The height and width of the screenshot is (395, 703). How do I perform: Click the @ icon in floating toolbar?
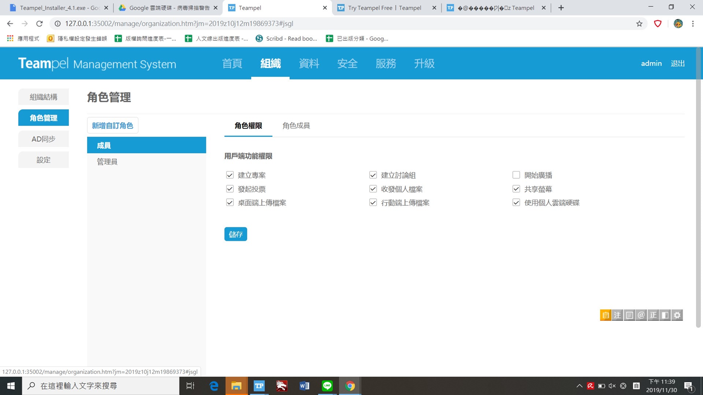click(641, 315)
